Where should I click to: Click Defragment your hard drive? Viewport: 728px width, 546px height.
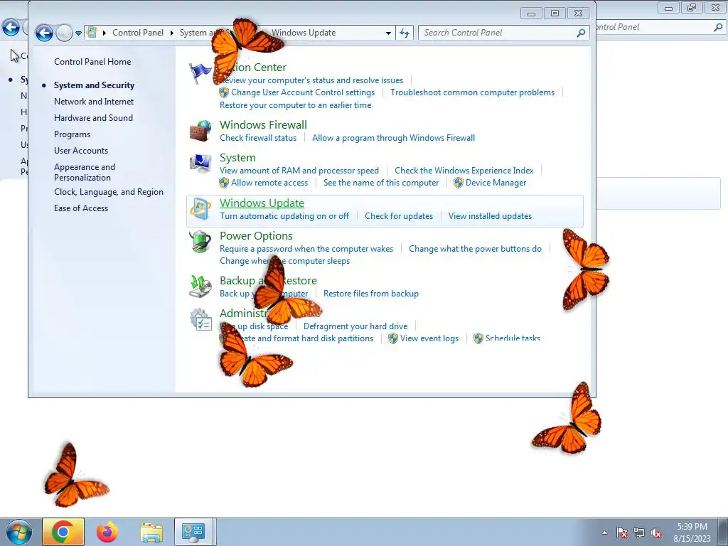355,326
